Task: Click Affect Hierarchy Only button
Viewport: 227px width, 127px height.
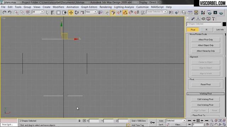Action: point(206,51)
